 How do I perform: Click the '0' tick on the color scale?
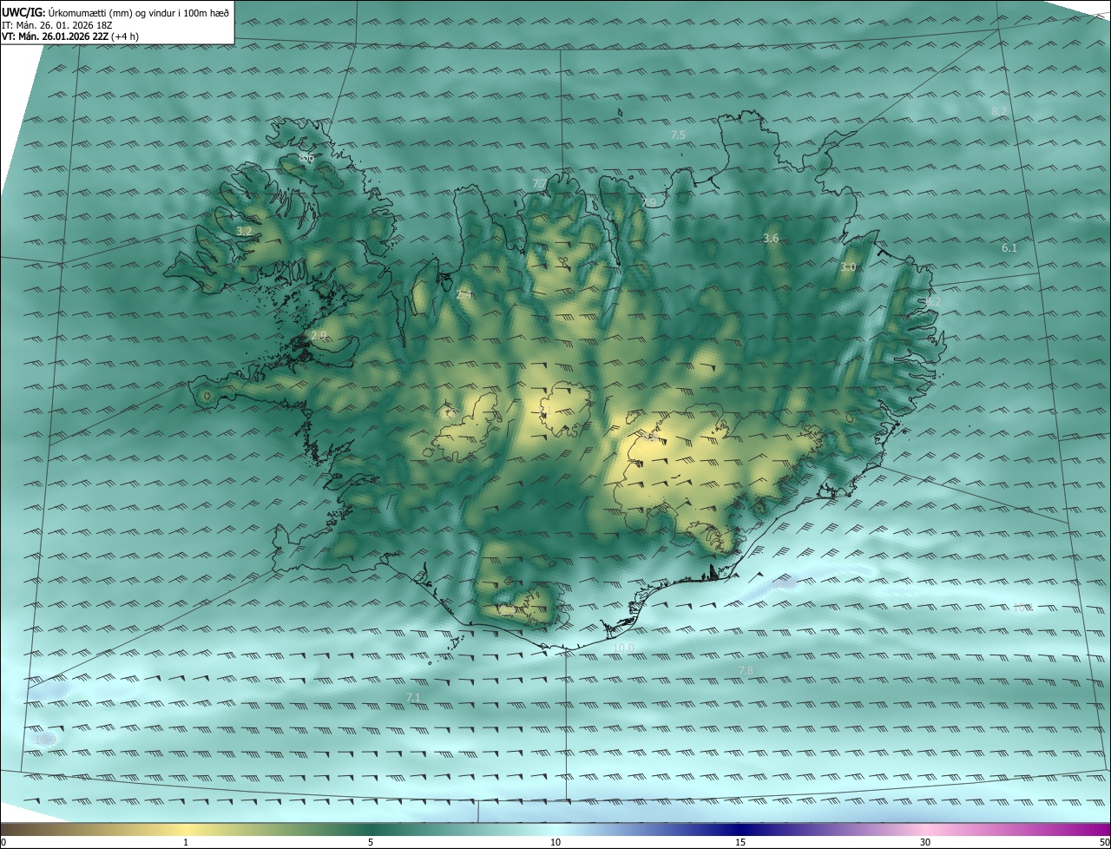(x=3, y=842)
